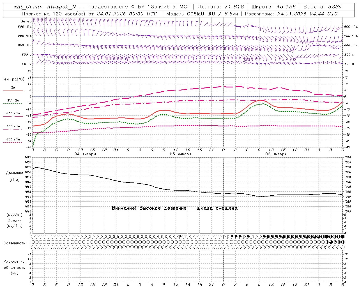Click the Осадки panel label

coord(15,220)
